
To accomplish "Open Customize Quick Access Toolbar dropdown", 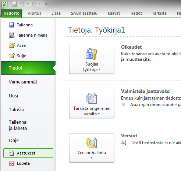I will click(x=46, y=4).
